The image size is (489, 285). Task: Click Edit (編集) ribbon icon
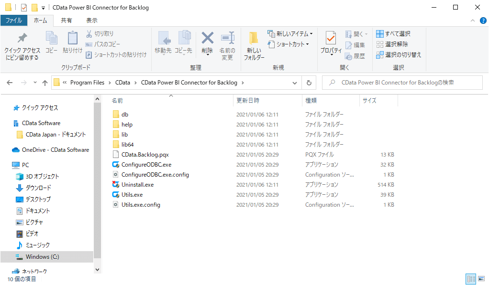point(355,45)
